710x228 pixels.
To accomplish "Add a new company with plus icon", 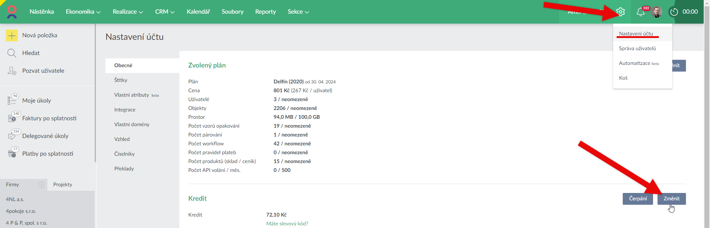I will click(41, 185).
